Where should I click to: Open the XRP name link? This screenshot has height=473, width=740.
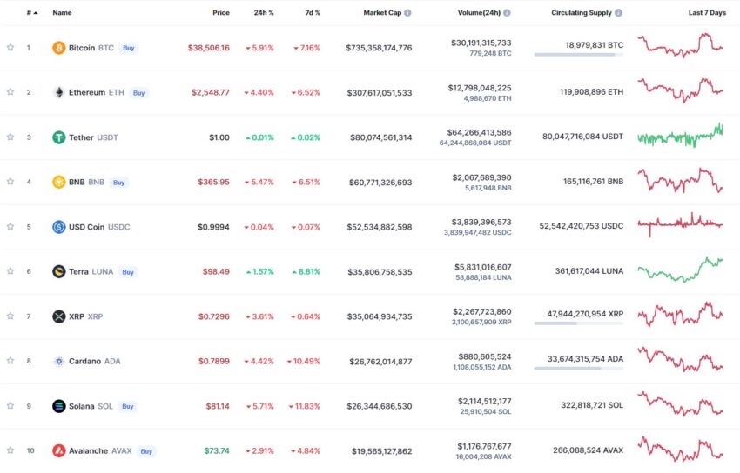pyautogui.click(x=85, y=316)
